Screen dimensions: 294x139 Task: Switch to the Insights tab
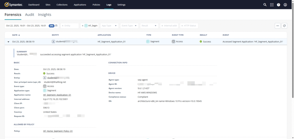pos(45,15)
